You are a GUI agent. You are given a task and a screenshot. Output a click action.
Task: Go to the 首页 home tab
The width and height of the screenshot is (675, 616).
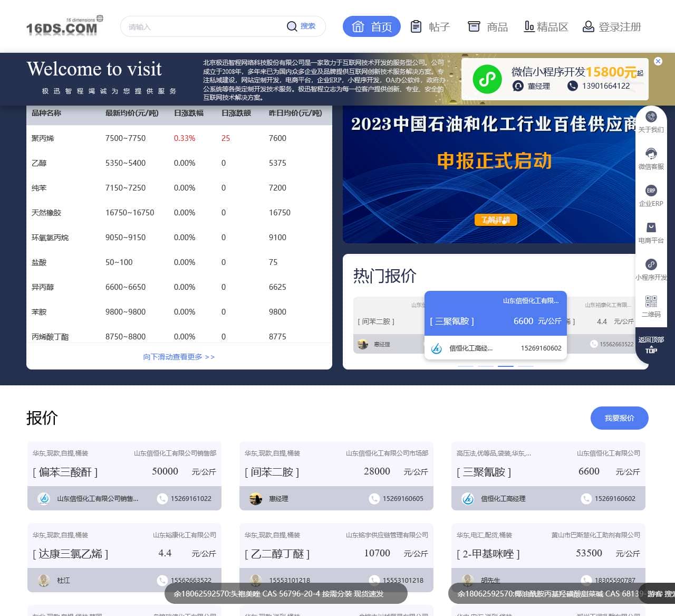click(x=372, y=26)
